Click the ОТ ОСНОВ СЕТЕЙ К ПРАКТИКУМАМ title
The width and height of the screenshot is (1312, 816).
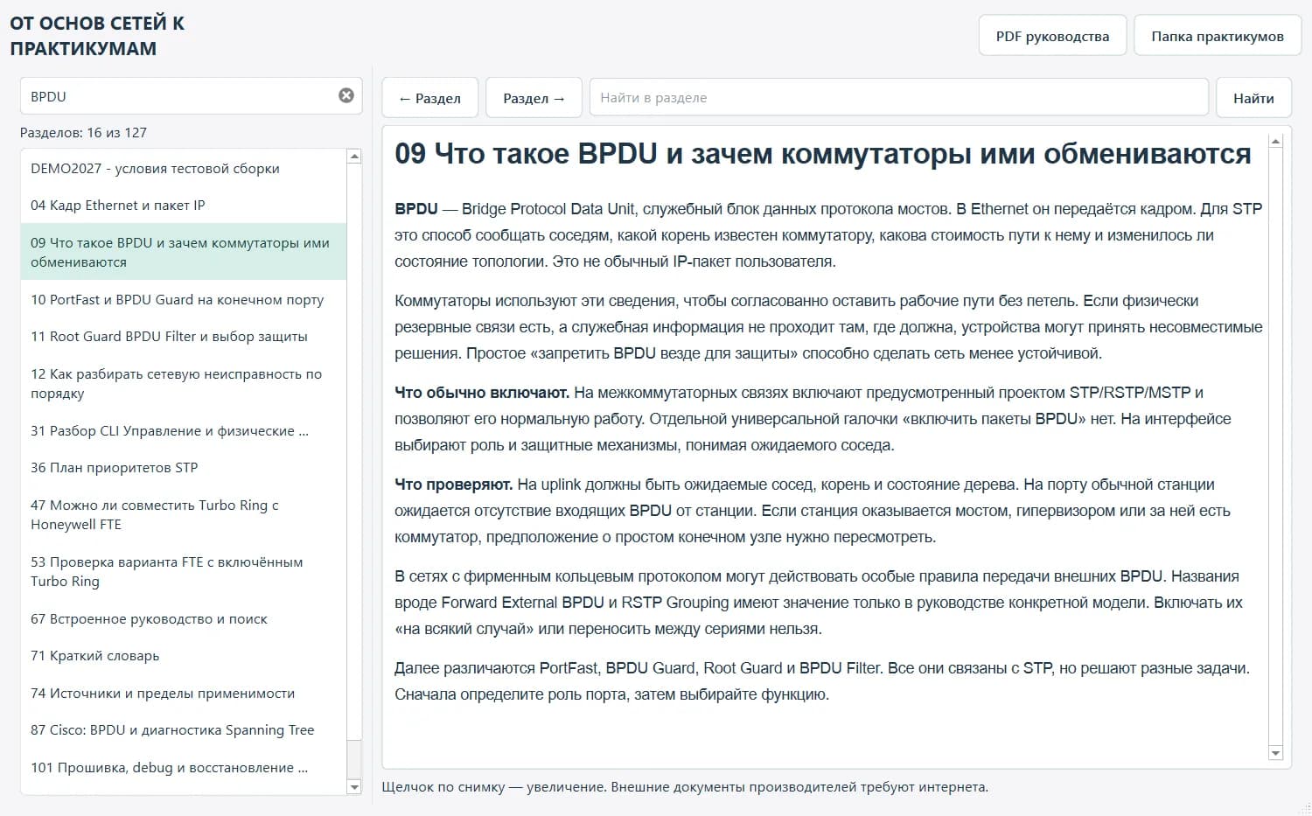point(97,36)
